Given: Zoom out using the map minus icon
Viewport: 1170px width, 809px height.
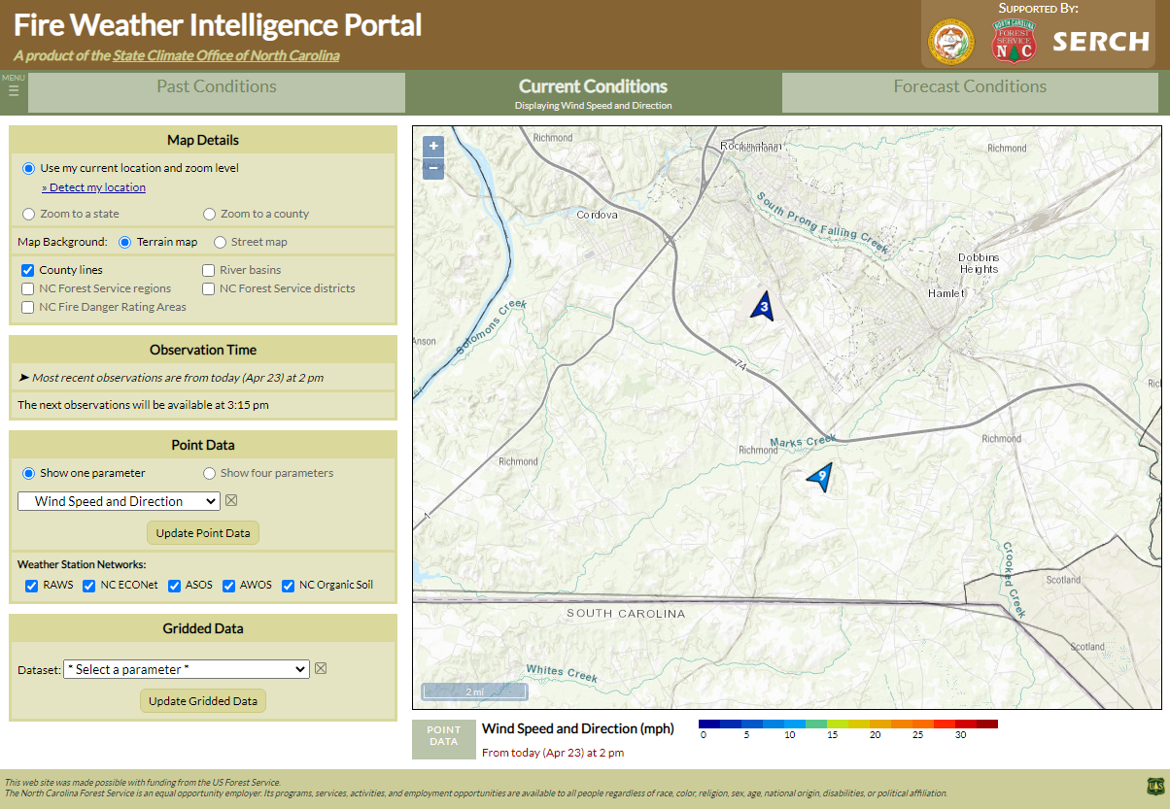Looking at the screenshot, I should (432, 168).
